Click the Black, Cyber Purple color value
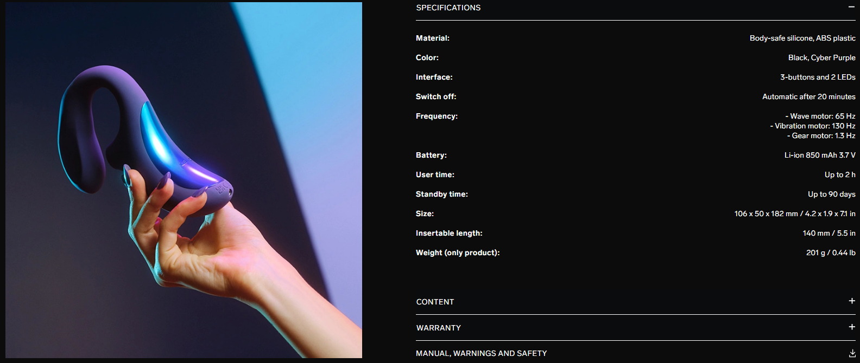This screenshot has width=860, height=363. (x=822, y=57)
